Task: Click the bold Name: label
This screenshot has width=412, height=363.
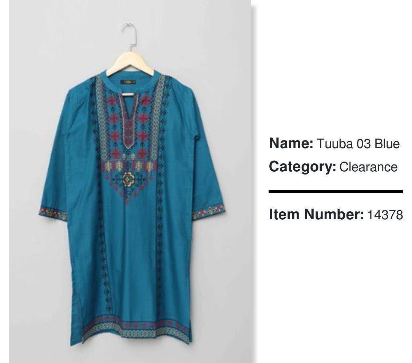Action: (291, 143)
